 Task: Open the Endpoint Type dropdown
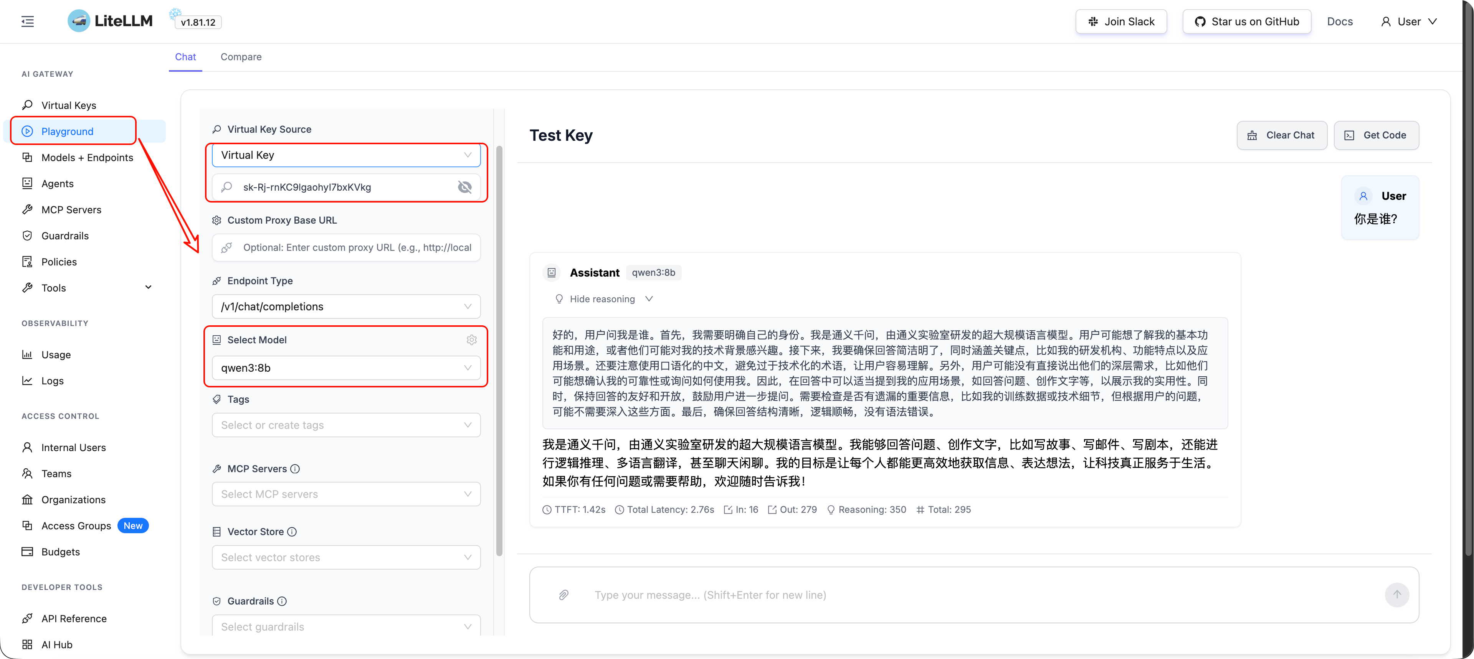pyautogui.click(x=345, y=306)
